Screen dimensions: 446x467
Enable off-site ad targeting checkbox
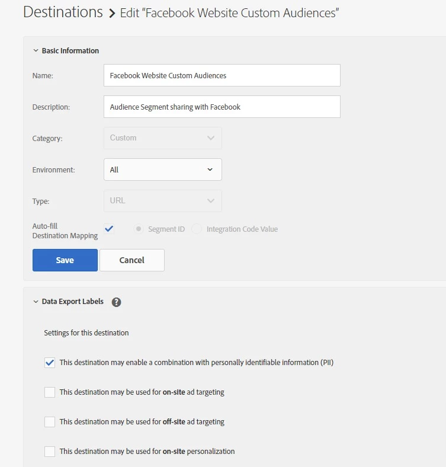(x=50, y=422)
